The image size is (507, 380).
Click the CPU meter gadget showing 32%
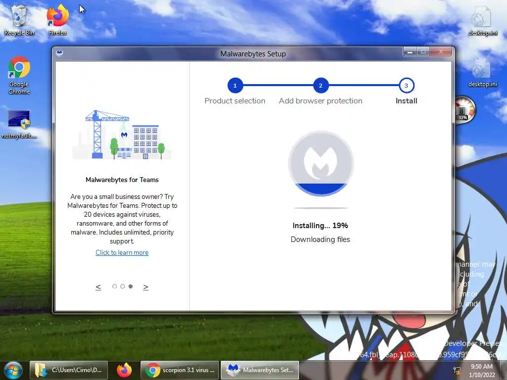pos(464,109)
